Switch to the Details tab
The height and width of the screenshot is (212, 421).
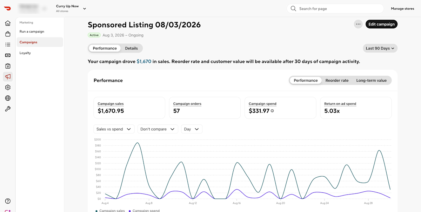(x=132, y=48)
